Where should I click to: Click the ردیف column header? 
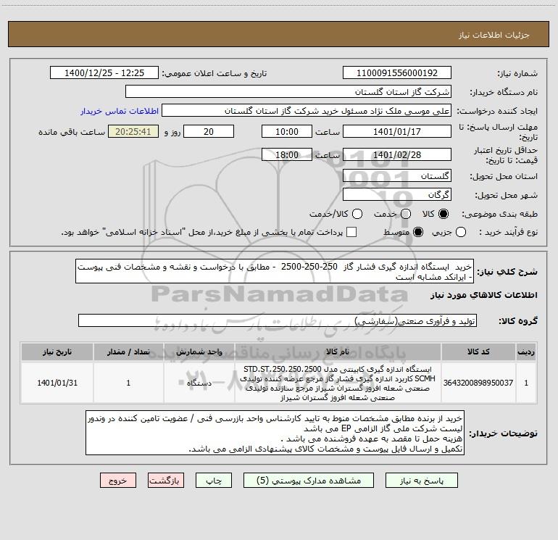pyautogui.click(x=526, y=352)
